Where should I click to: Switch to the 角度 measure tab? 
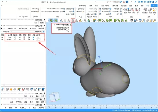coord(31,102)
